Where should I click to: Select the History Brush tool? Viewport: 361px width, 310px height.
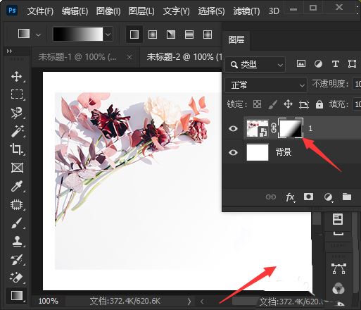17,259
